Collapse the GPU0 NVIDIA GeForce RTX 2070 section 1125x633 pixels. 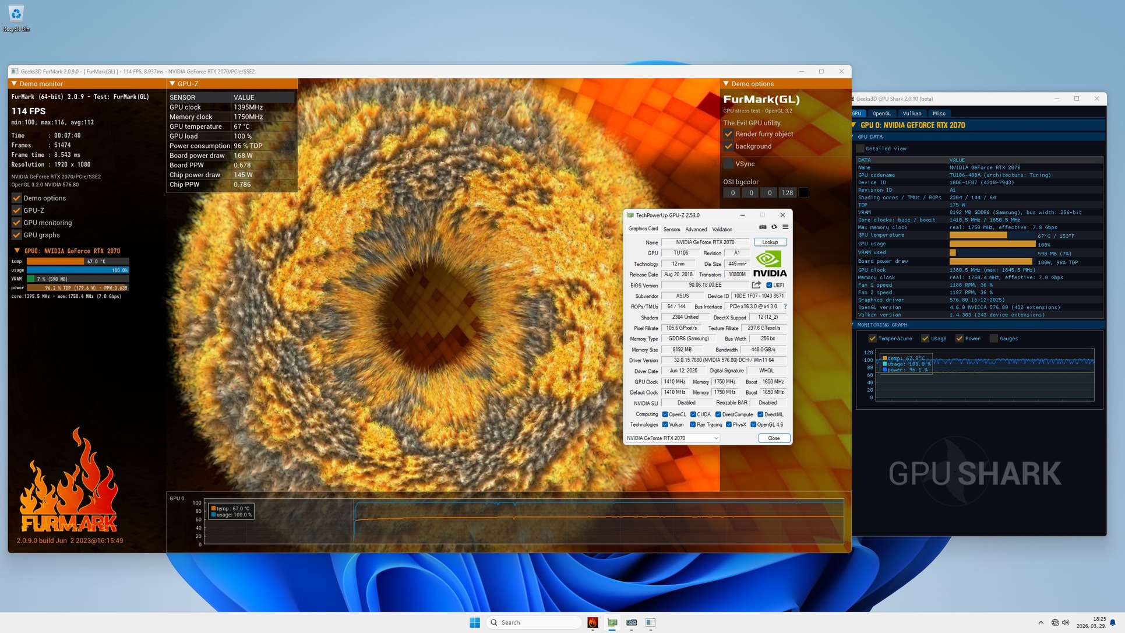(17, 251)
